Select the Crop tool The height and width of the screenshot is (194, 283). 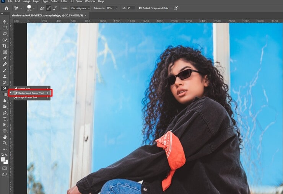(5, 46)
